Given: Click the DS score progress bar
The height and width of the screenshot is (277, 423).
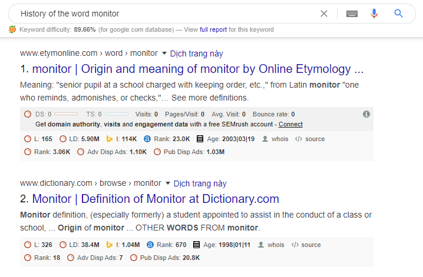Looking at the screenshot, I should point(66,114).
